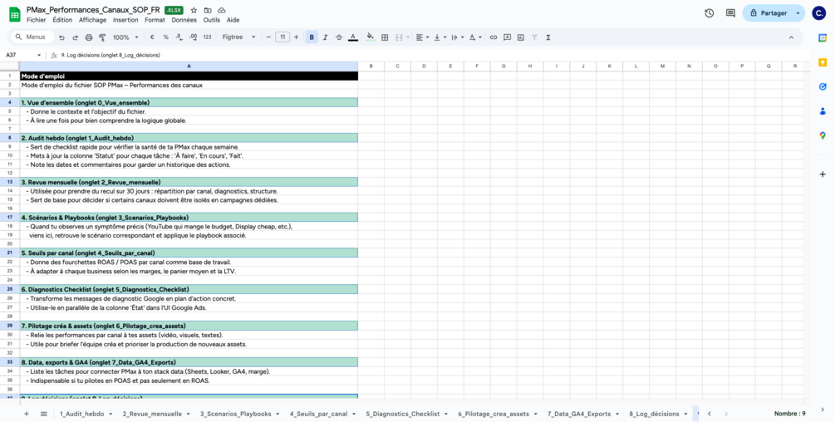Switch to 1_Audit_hebdo sheet tab
Image resolution: width=835 pixels, height=422 pixels.
pos(82,414)
